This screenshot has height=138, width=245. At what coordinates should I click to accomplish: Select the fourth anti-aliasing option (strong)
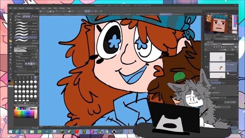[x=34, y=64]
